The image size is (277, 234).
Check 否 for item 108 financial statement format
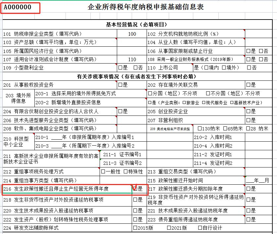point(261,59)
